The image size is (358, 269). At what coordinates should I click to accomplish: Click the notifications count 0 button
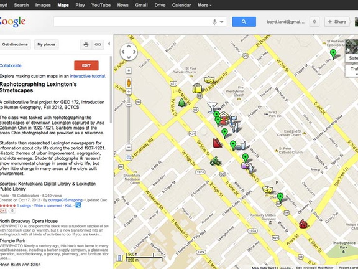[314, 22]
